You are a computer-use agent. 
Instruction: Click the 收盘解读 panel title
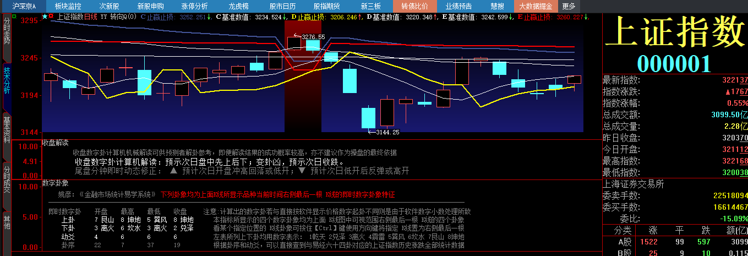pos(56,143)
